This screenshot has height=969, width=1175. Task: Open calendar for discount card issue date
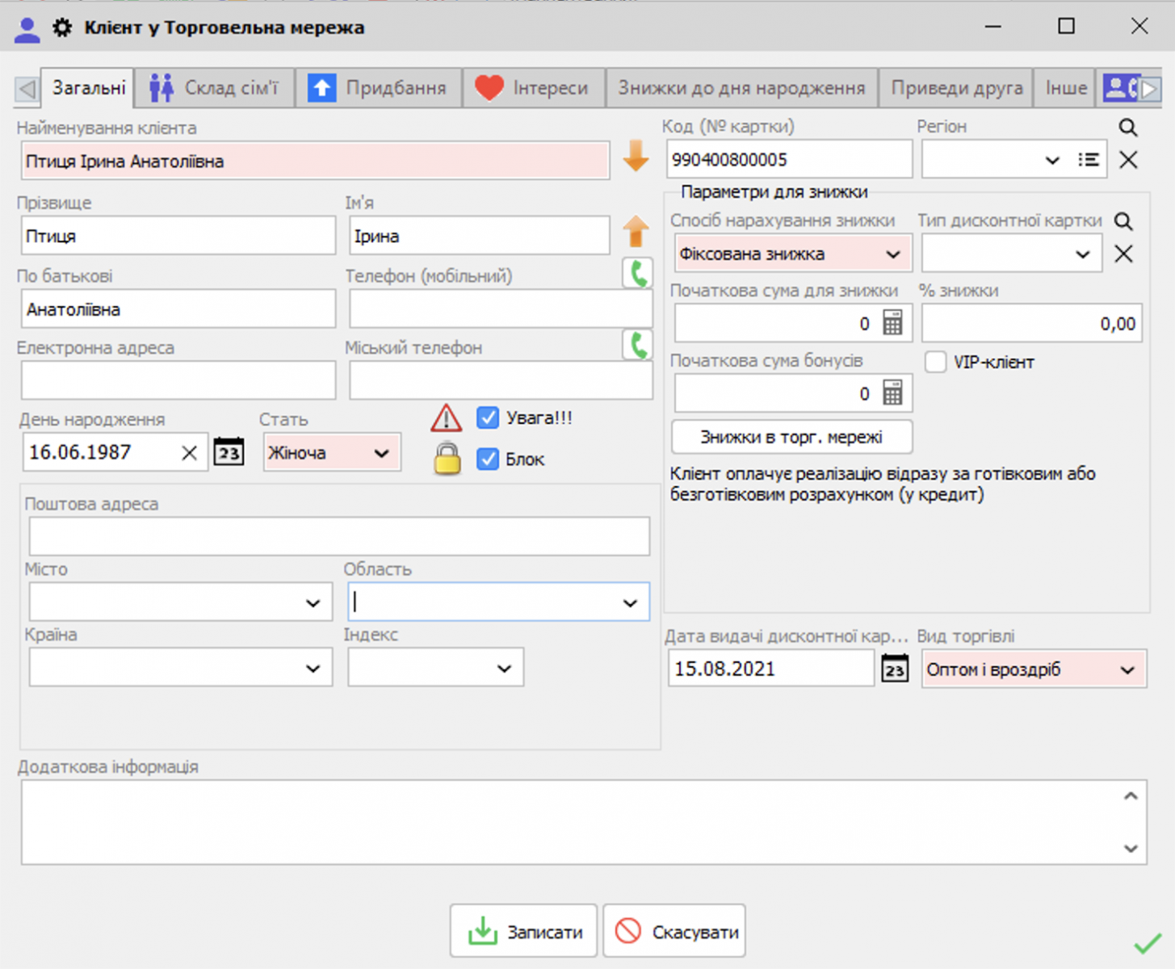(895, 669)
